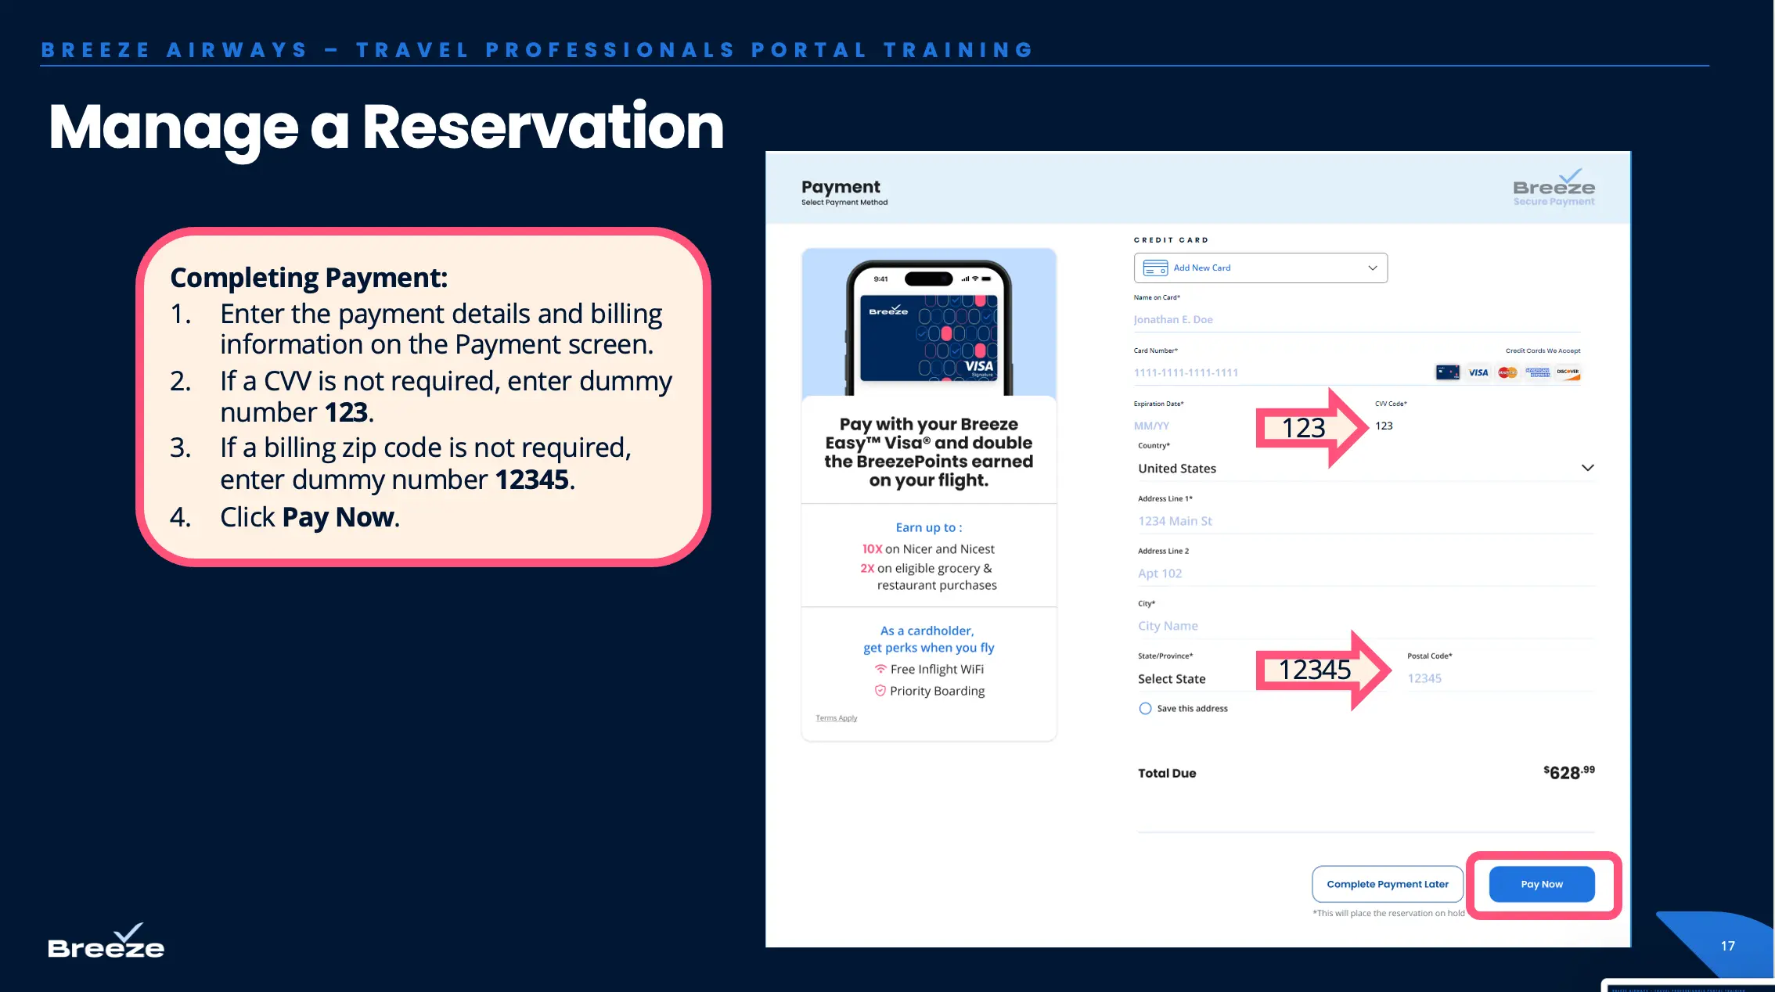Viewport: 1775px width, 992px height.
Task: Open the Add New Card dropdown
Action: tap(1260, 268)
